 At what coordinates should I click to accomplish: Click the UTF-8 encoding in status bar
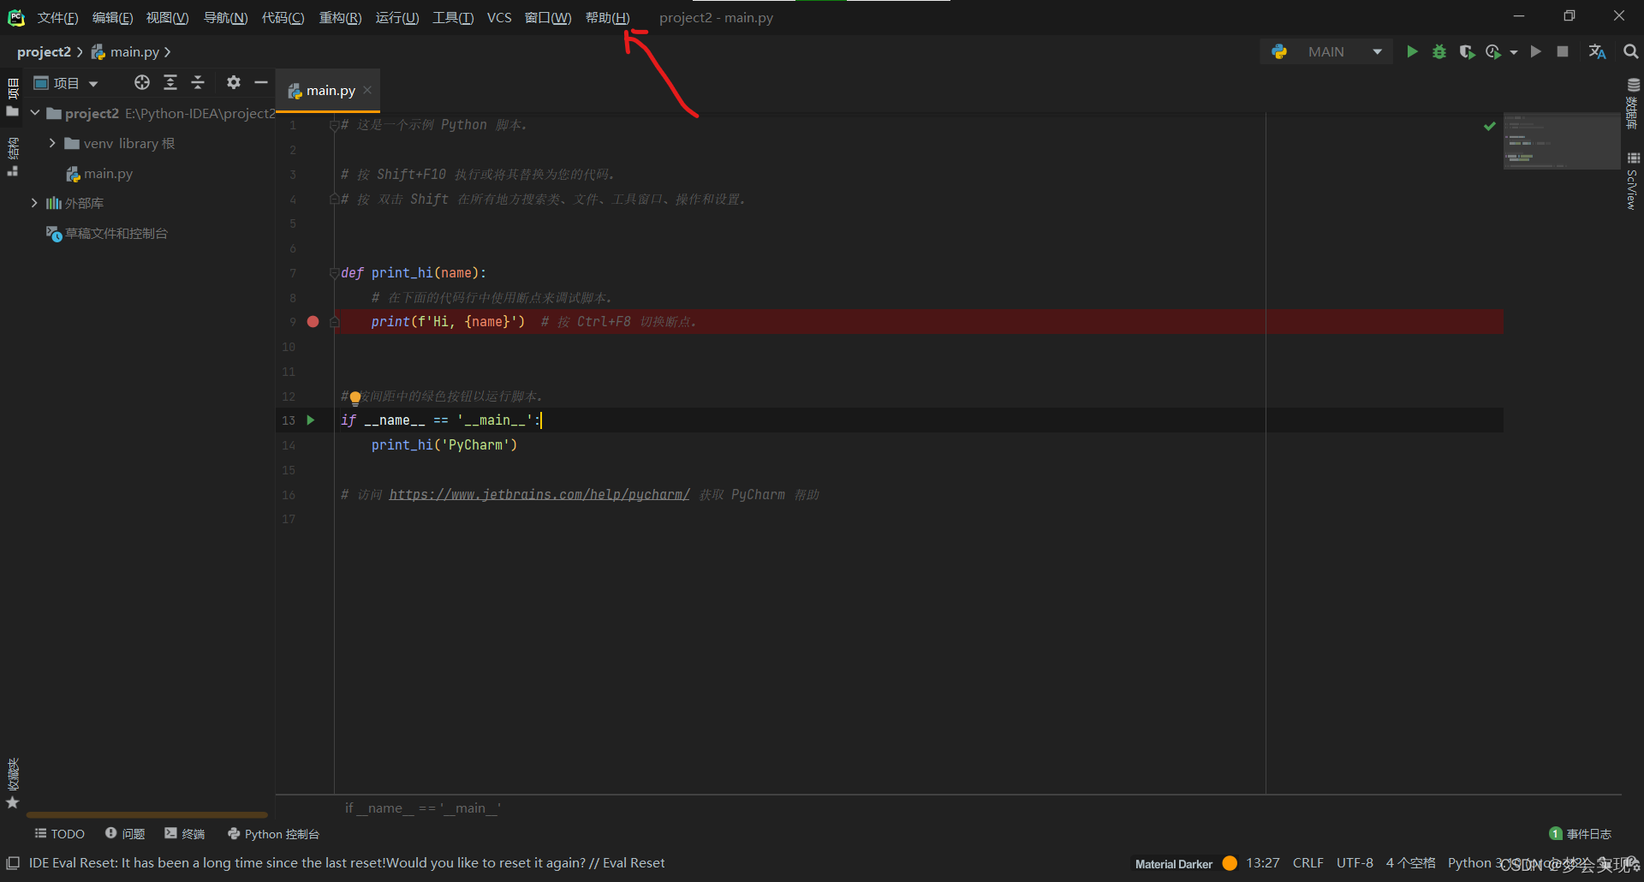(1355, 863)
